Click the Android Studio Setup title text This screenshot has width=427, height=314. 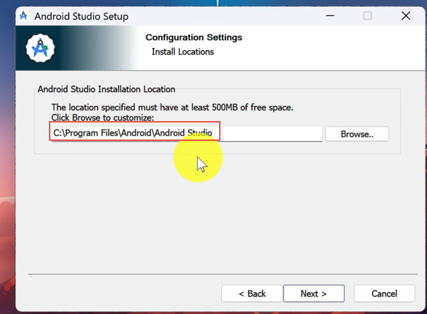tap(81, 17)
